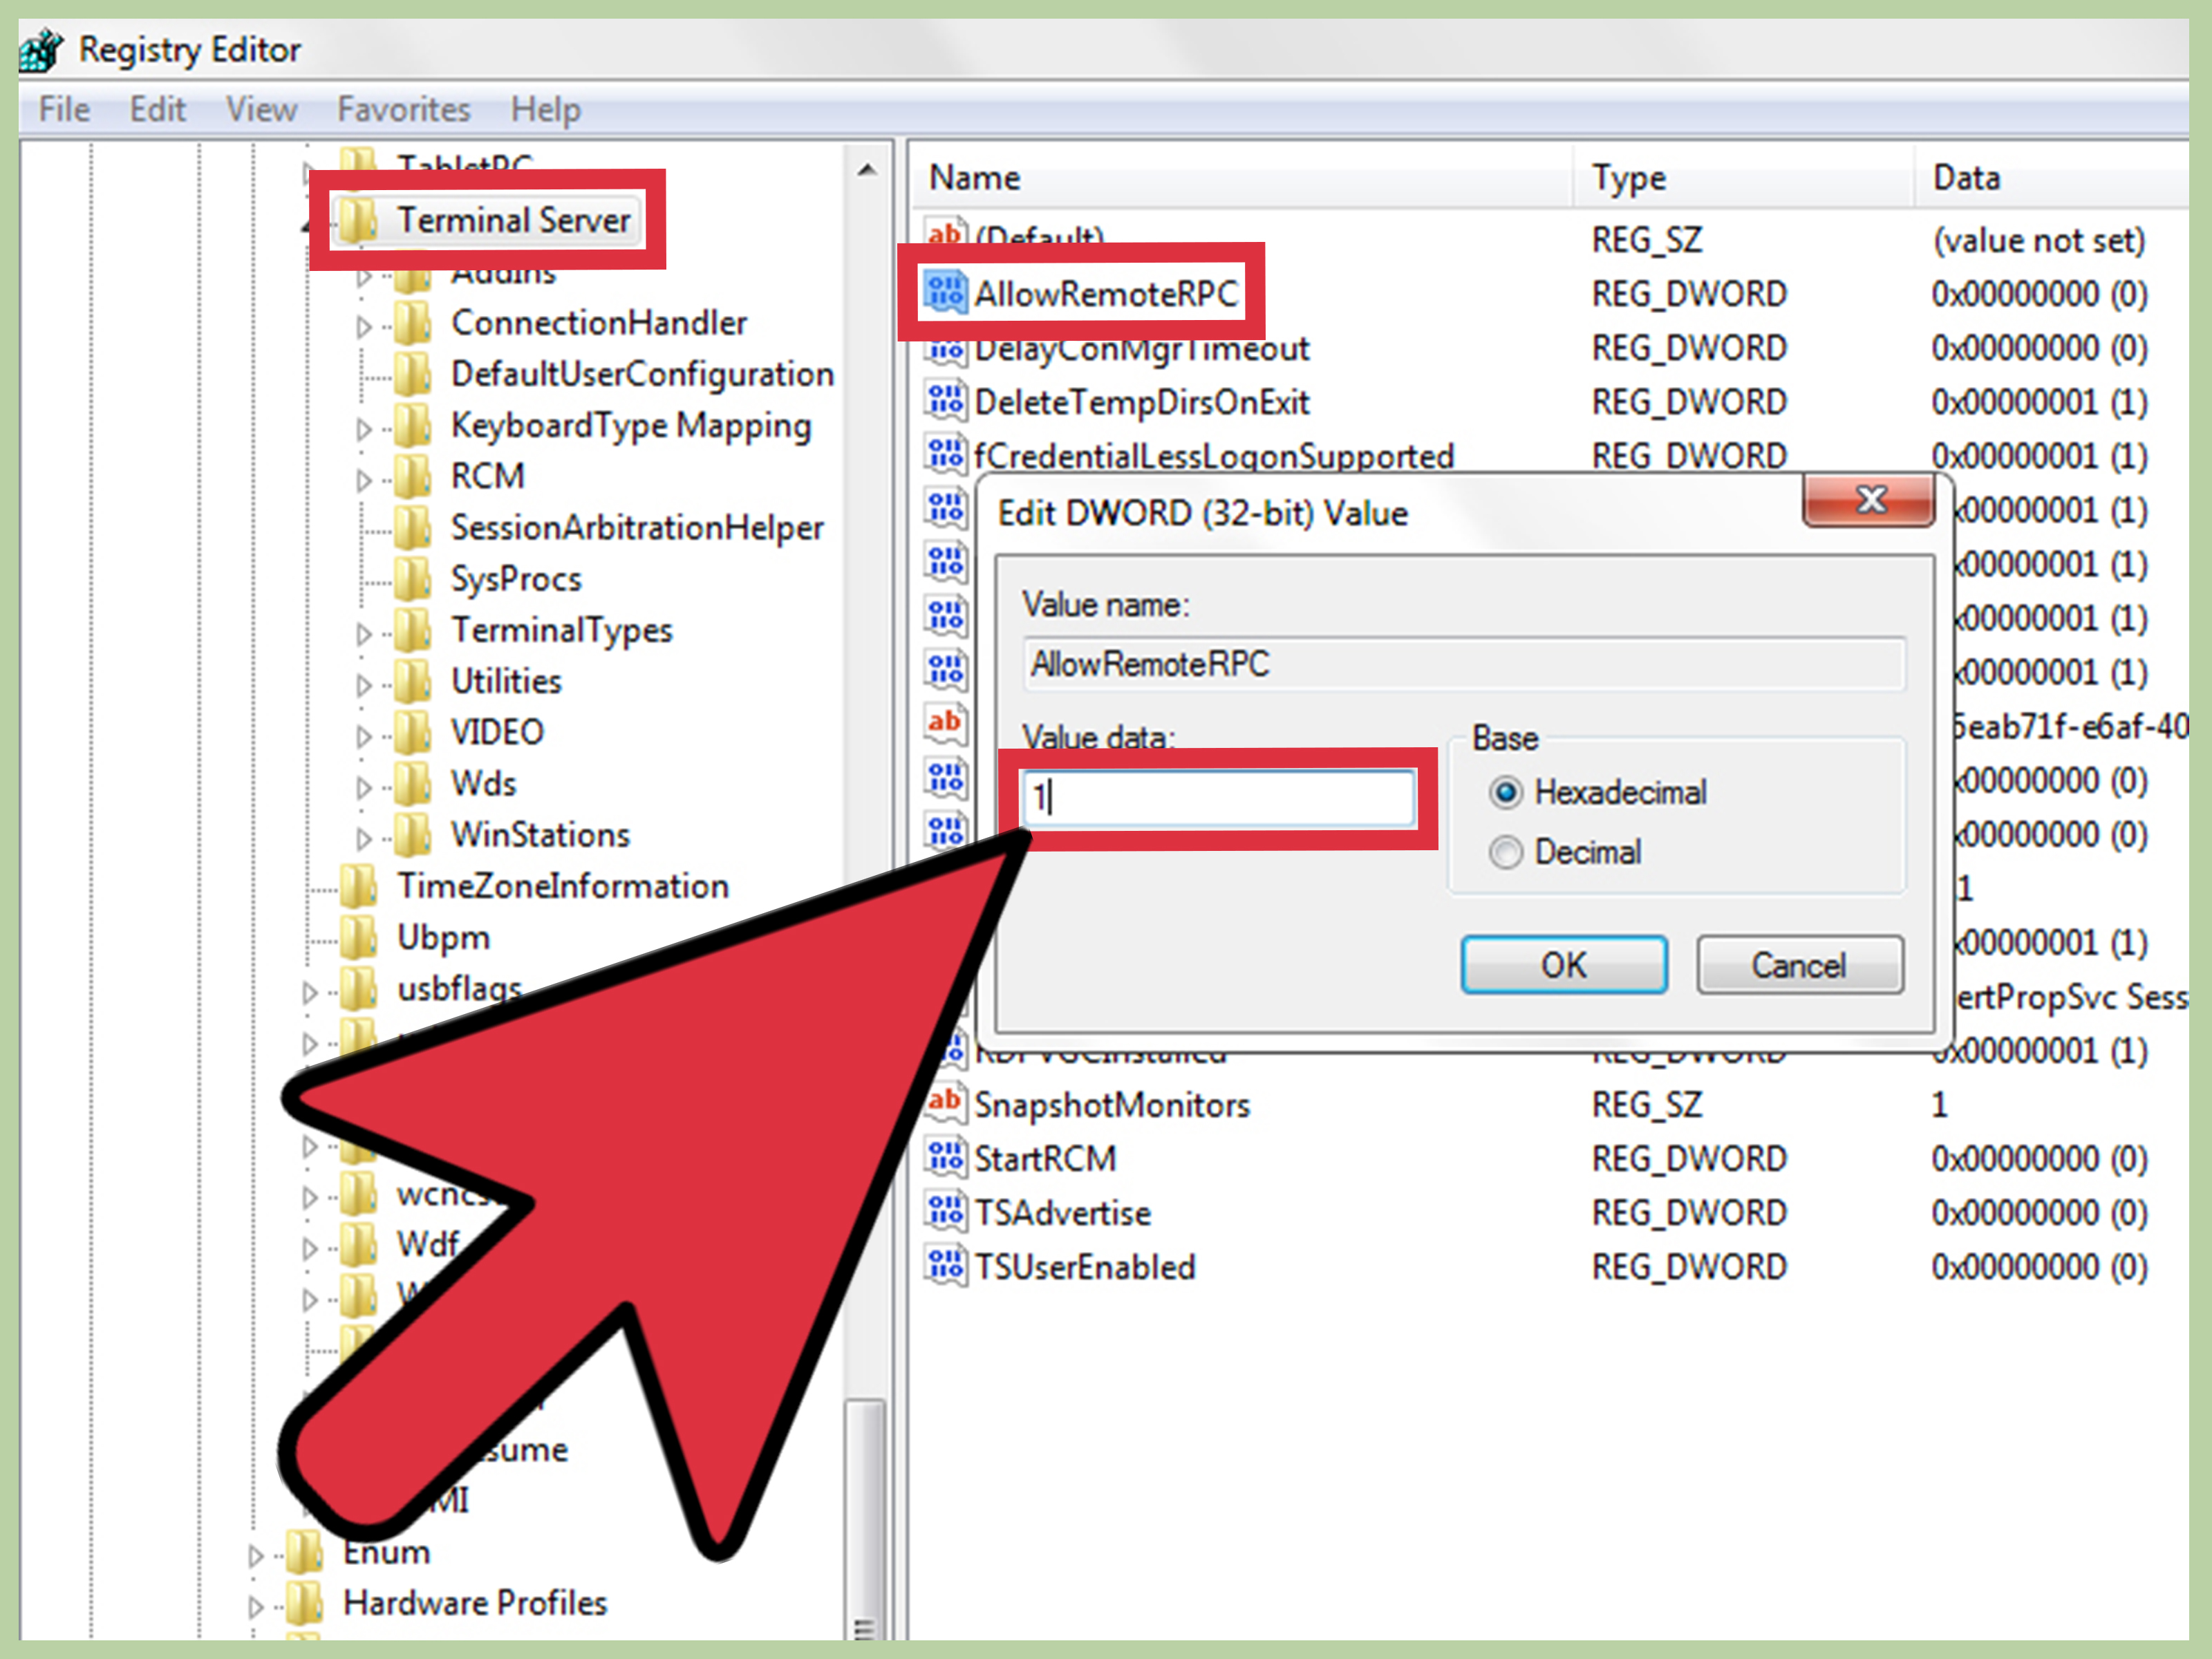Click inside the Value data field
This screenshot has height=1659, width=2212.
[x=1220, y=798]
